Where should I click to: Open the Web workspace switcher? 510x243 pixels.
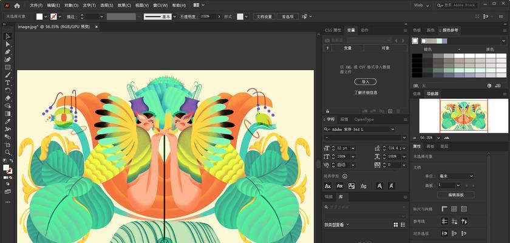point(421,5)
